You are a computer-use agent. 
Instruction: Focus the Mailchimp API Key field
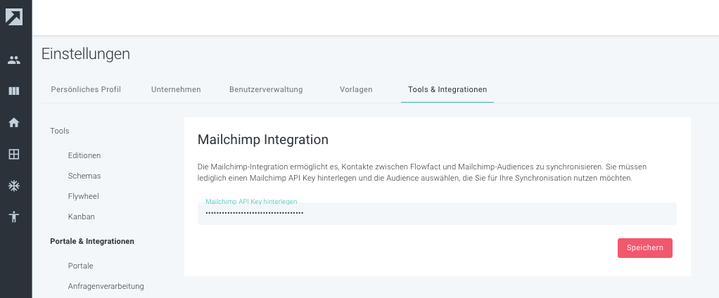click(437, 214)
